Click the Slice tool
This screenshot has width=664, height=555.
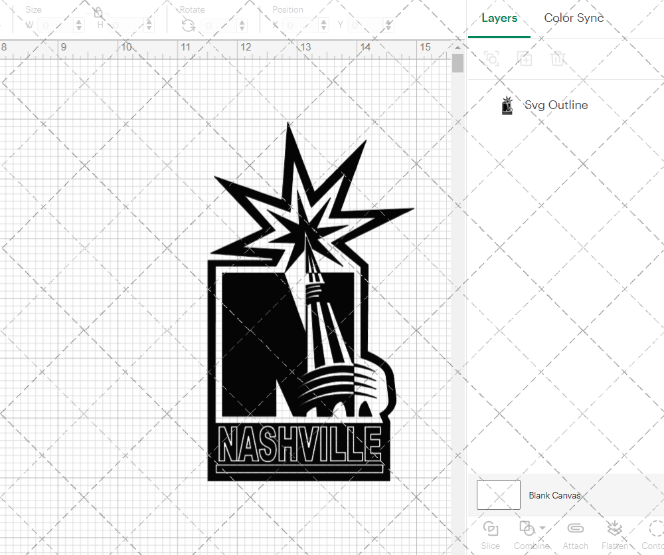(491, 534)
